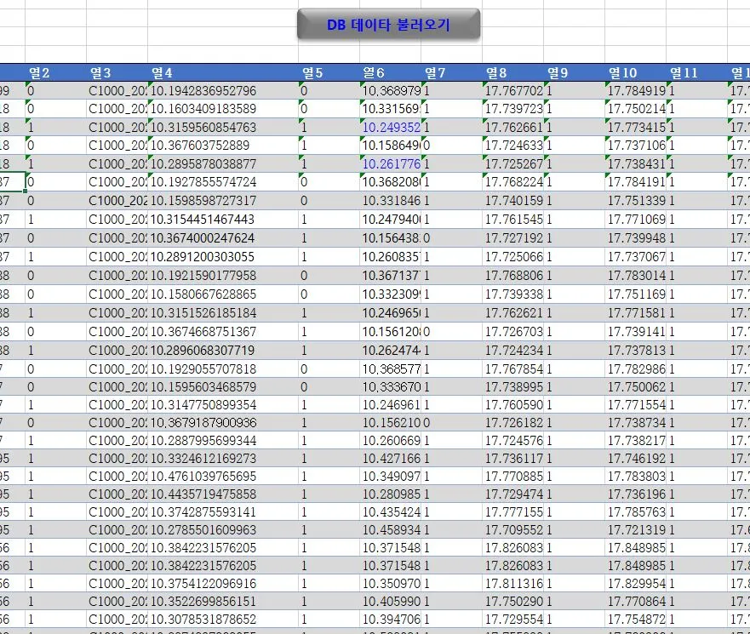Select cell with value 10.1942836952796

tap(223, 91)
